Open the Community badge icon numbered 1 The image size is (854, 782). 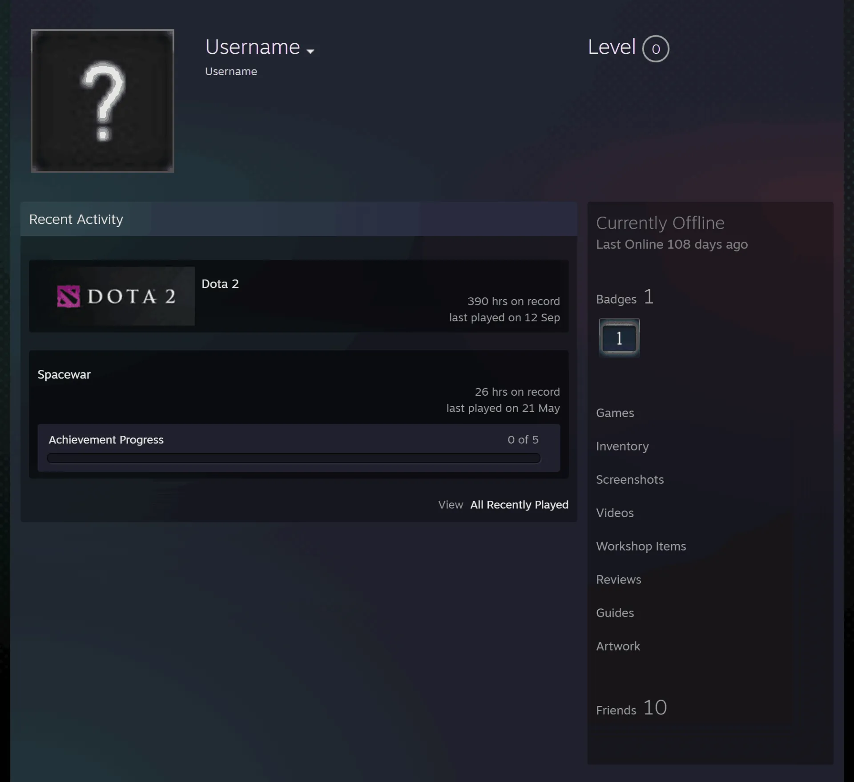click(x=619, y=338)
